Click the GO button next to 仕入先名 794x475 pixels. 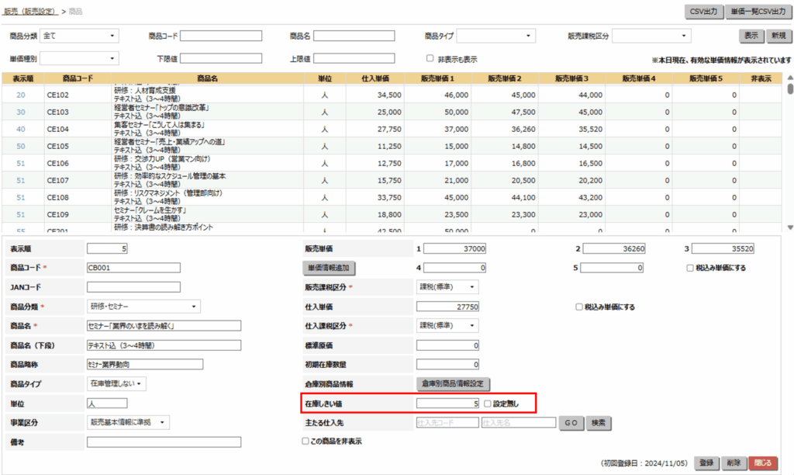571,423
